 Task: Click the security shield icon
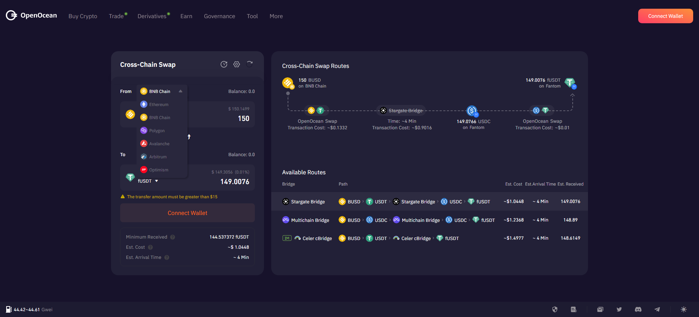[x=555, y=309]
